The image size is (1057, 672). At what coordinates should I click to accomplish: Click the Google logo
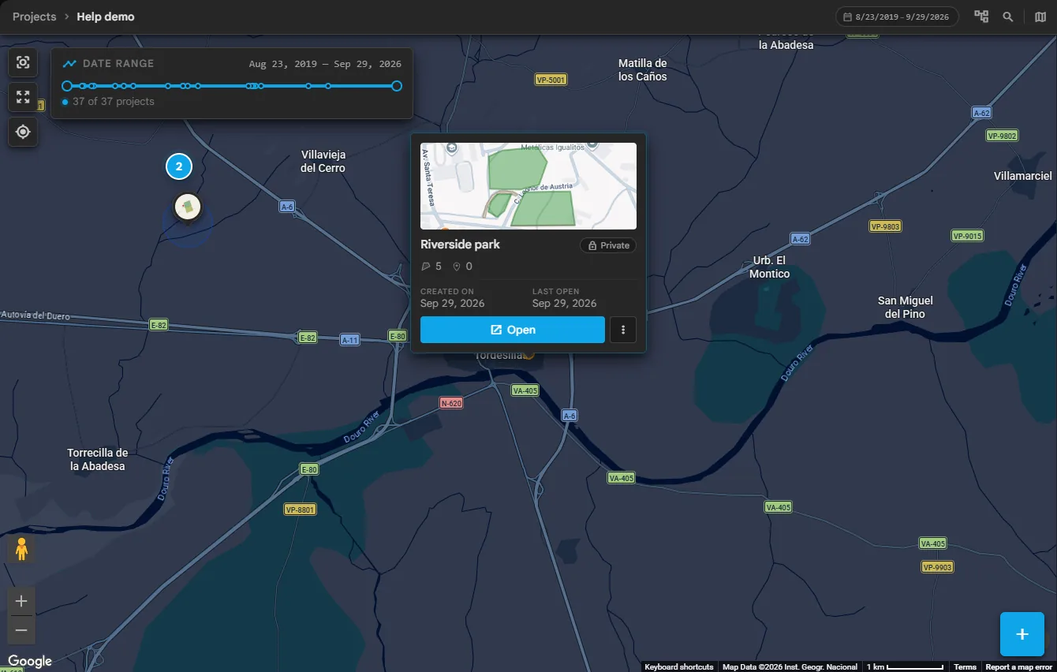(x=30, y=661)
